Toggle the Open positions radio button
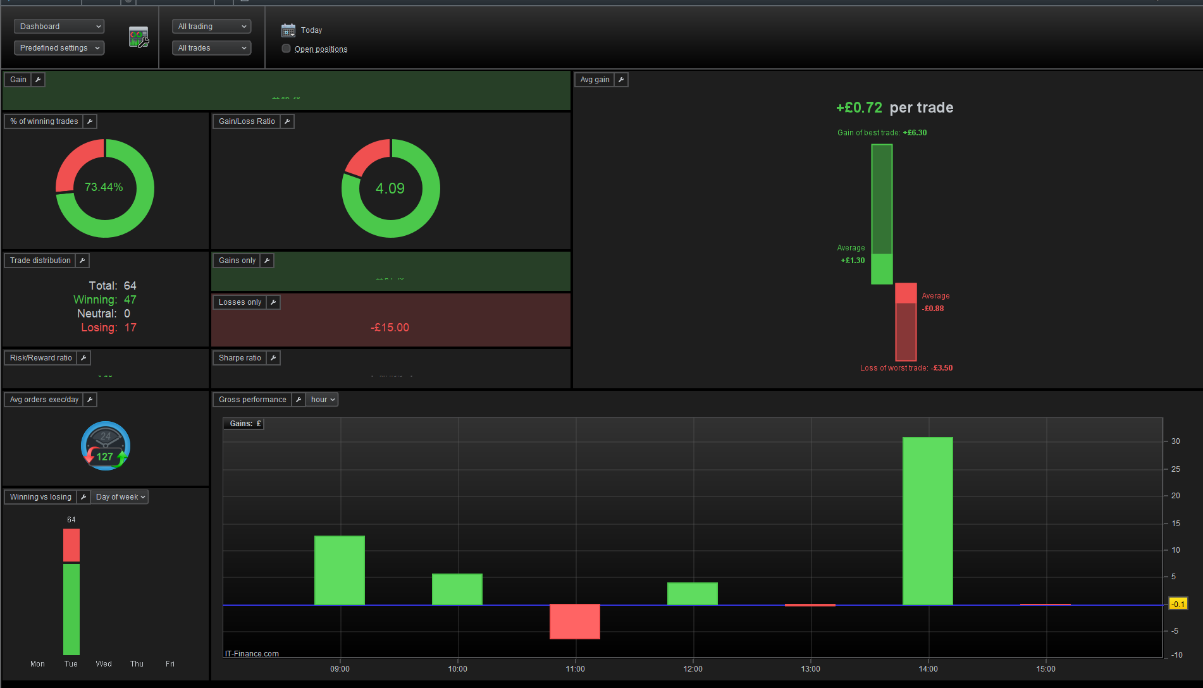1203x688 pixels. tap(287, 49)
